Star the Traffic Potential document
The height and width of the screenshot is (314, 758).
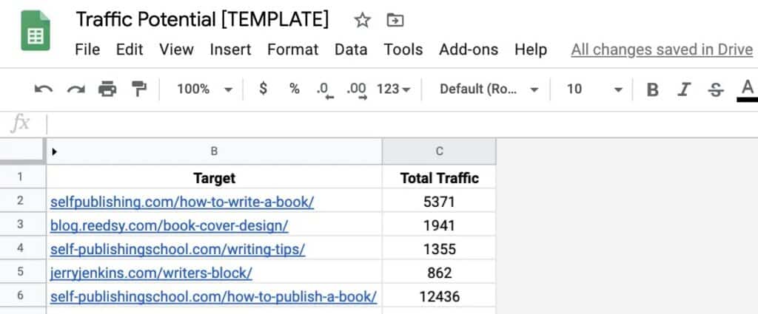coord(362,20)
